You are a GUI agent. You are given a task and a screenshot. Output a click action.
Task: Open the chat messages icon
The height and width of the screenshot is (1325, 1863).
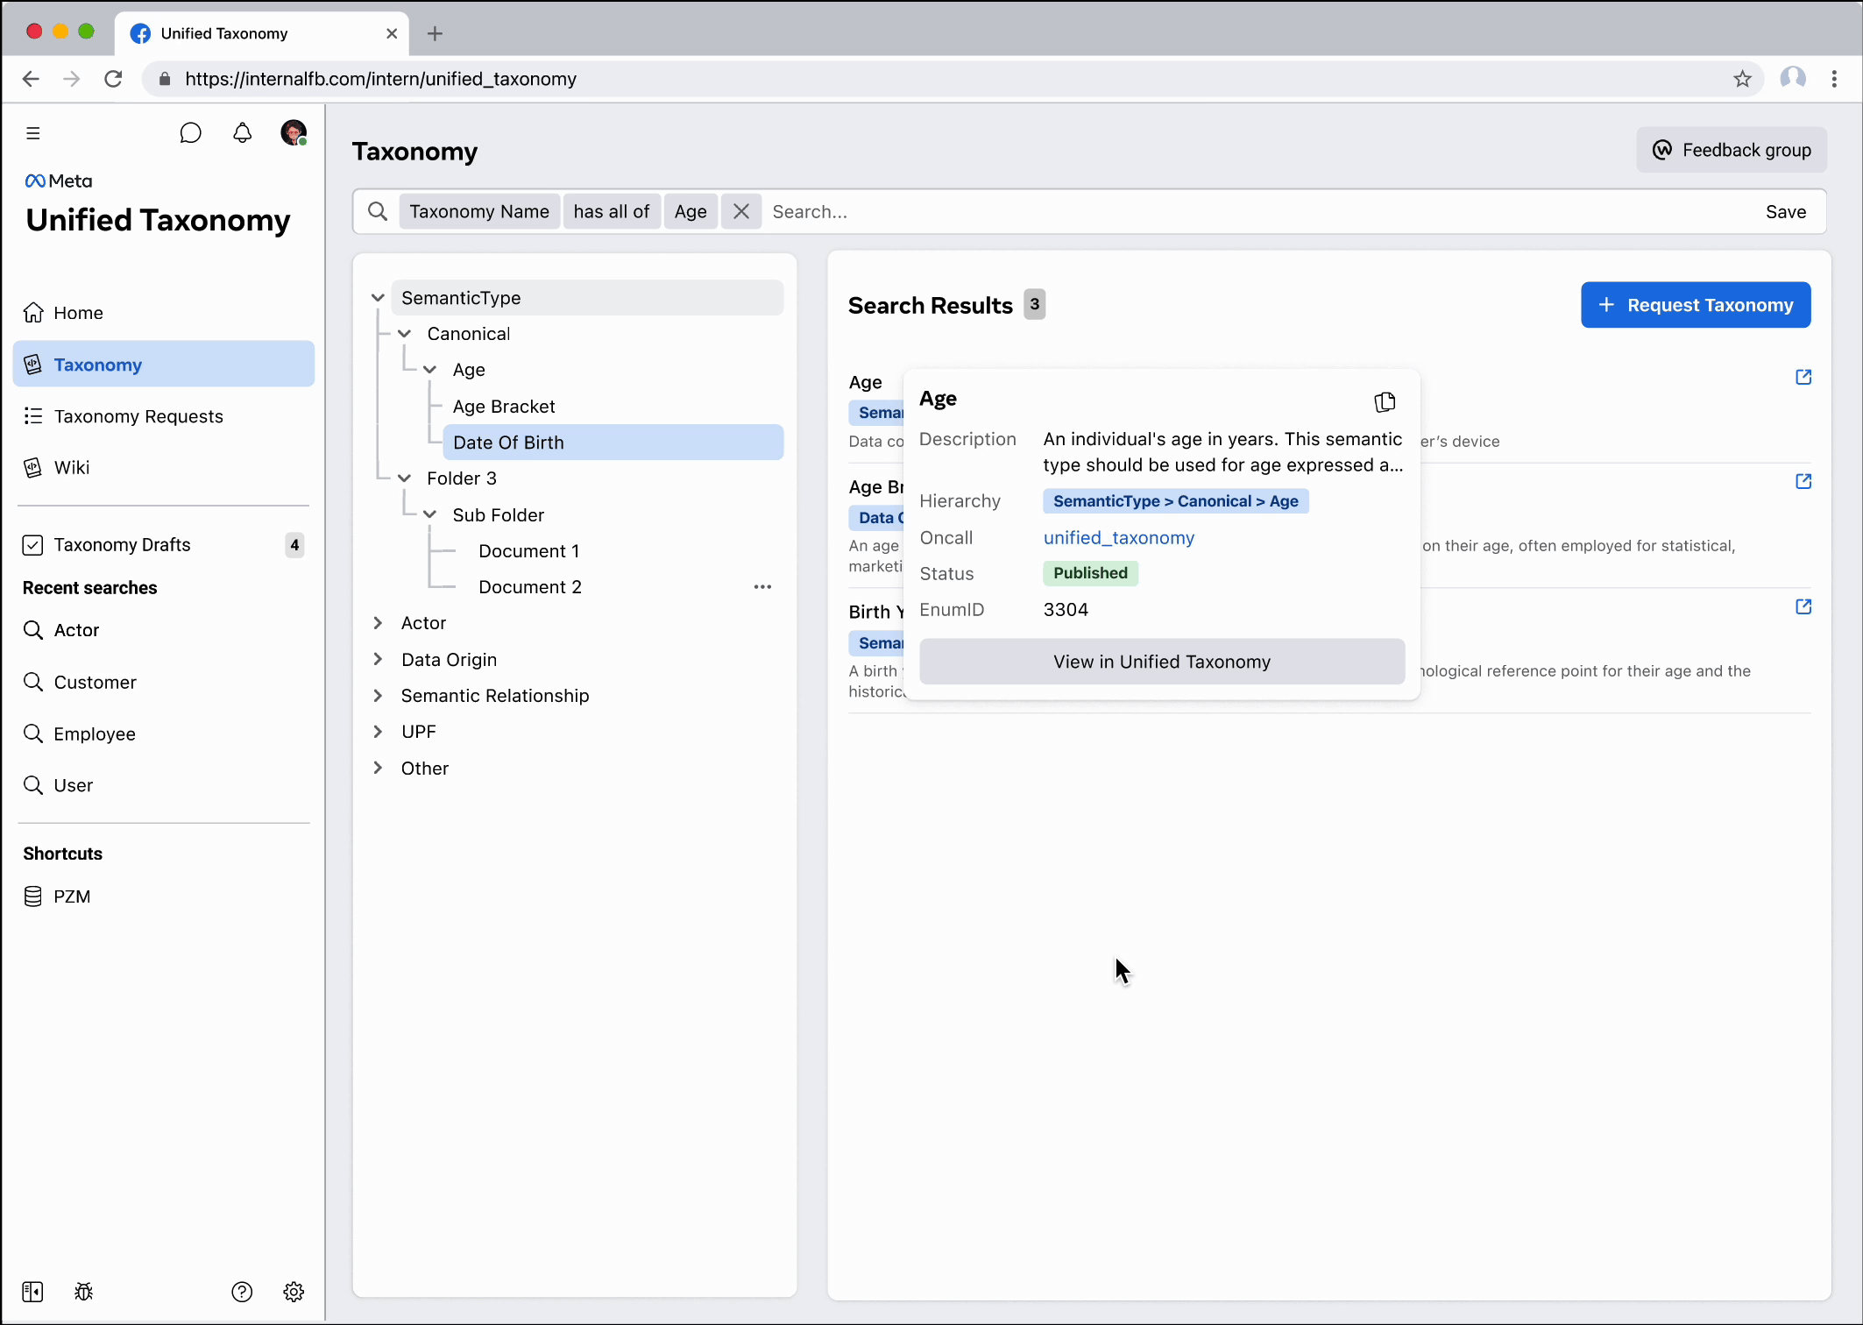click(x=190, y=133)
